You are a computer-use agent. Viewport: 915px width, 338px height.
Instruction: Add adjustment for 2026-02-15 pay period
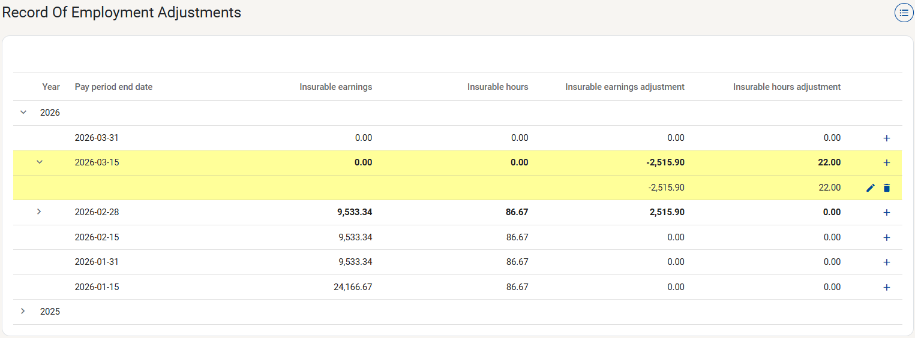point(886,238)
